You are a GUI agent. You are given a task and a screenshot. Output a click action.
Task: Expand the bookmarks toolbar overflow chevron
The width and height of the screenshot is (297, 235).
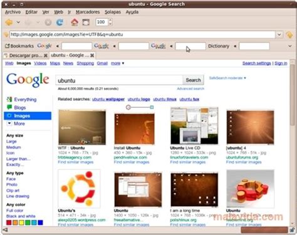click(290, 46)
